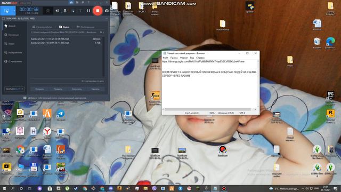Click the sort by date option
This screenshot has width=341, height=192.
[93, 81]
